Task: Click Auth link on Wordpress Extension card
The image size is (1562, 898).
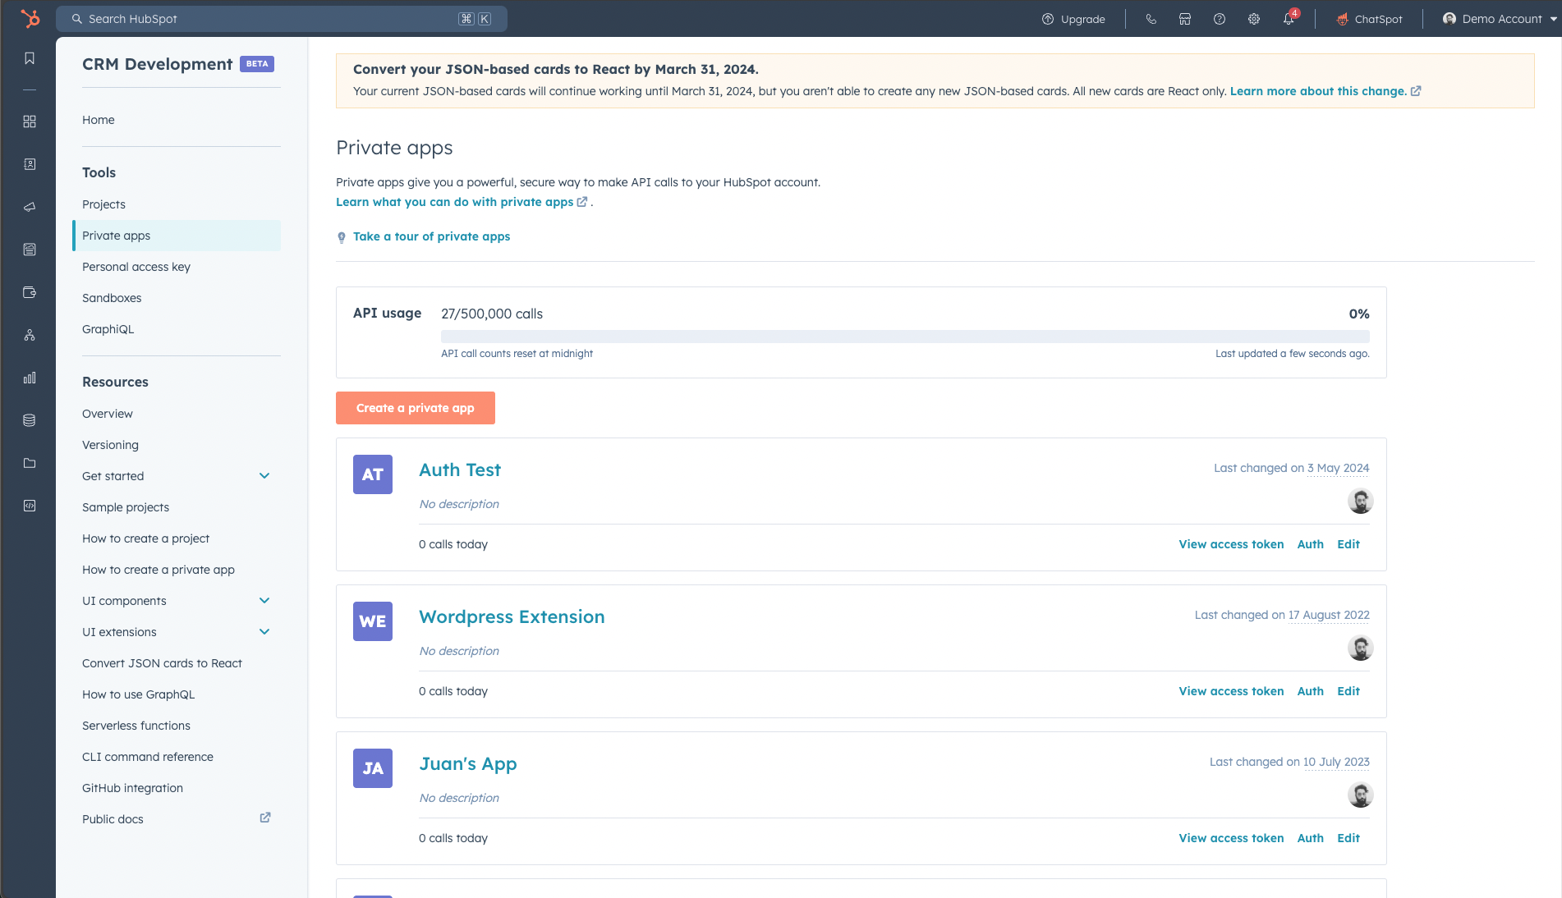Action: point(1311,691)
